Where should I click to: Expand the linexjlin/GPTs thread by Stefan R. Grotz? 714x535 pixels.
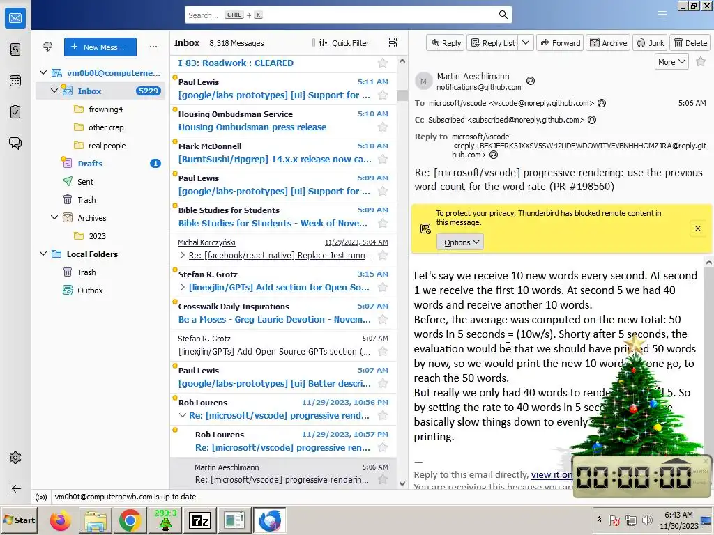[183, 288]
